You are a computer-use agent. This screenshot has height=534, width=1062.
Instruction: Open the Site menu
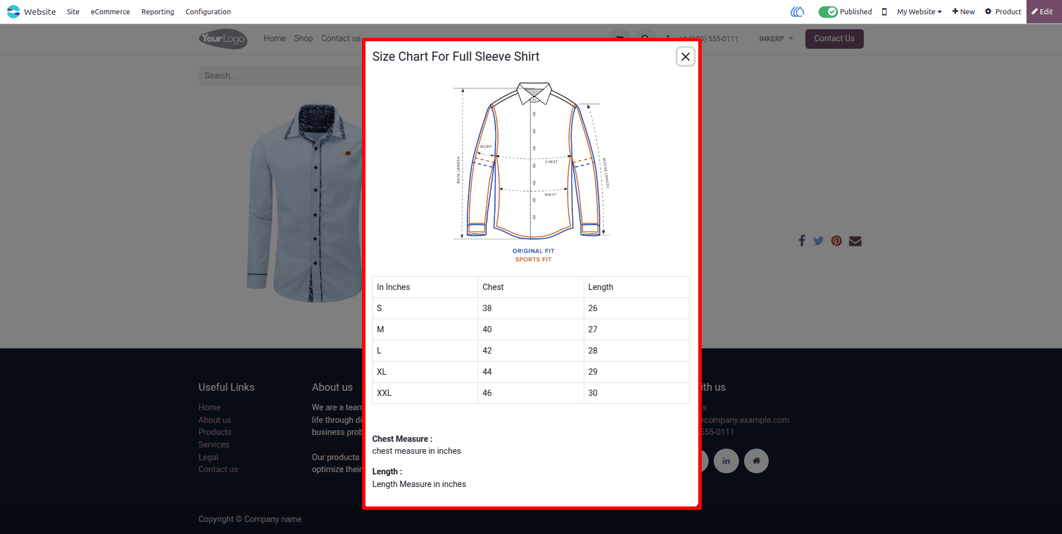73,11
